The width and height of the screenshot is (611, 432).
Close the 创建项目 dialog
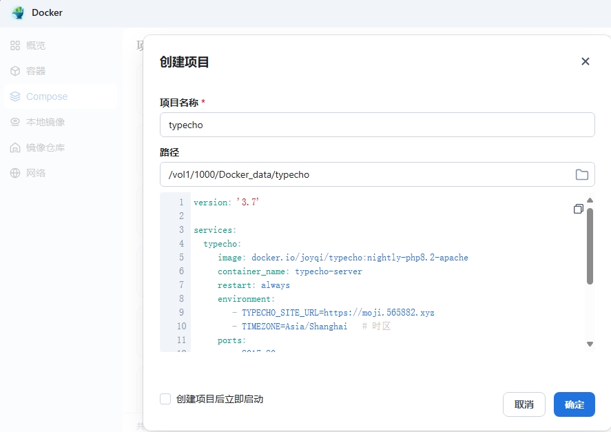pyautogui.click(x=586, y=61)
